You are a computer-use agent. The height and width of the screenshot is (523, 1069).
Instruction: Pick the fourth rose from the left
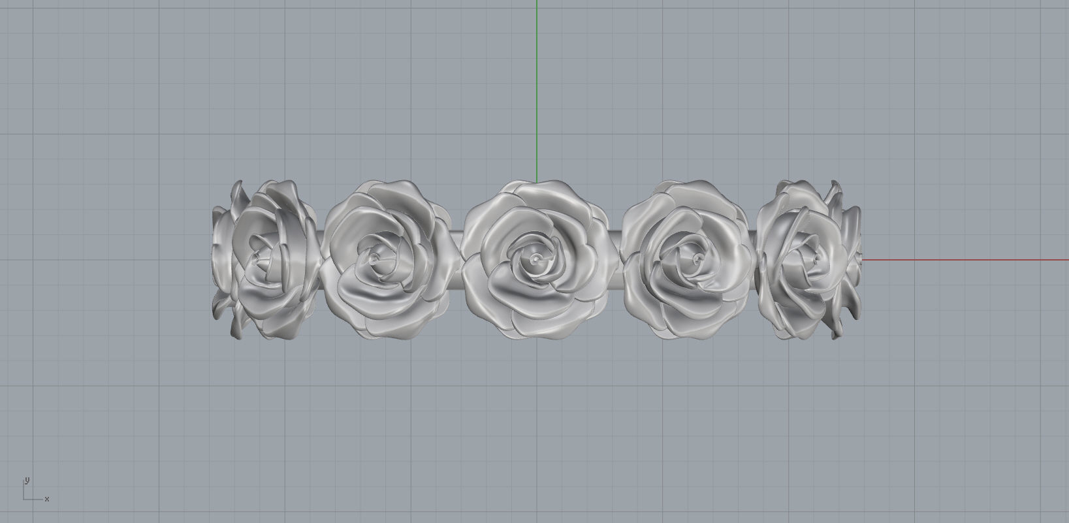(x=688, y=260)
